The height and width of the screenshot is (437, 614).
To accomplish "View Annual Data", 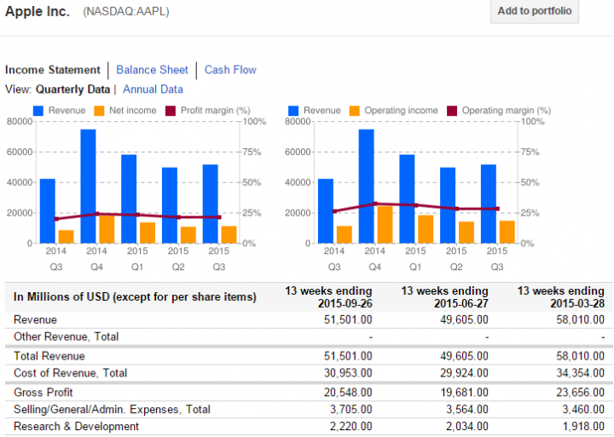I will click(x=153, y=89).
